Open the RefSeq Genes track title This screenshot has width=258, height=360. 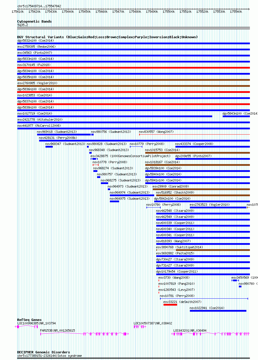29,320
